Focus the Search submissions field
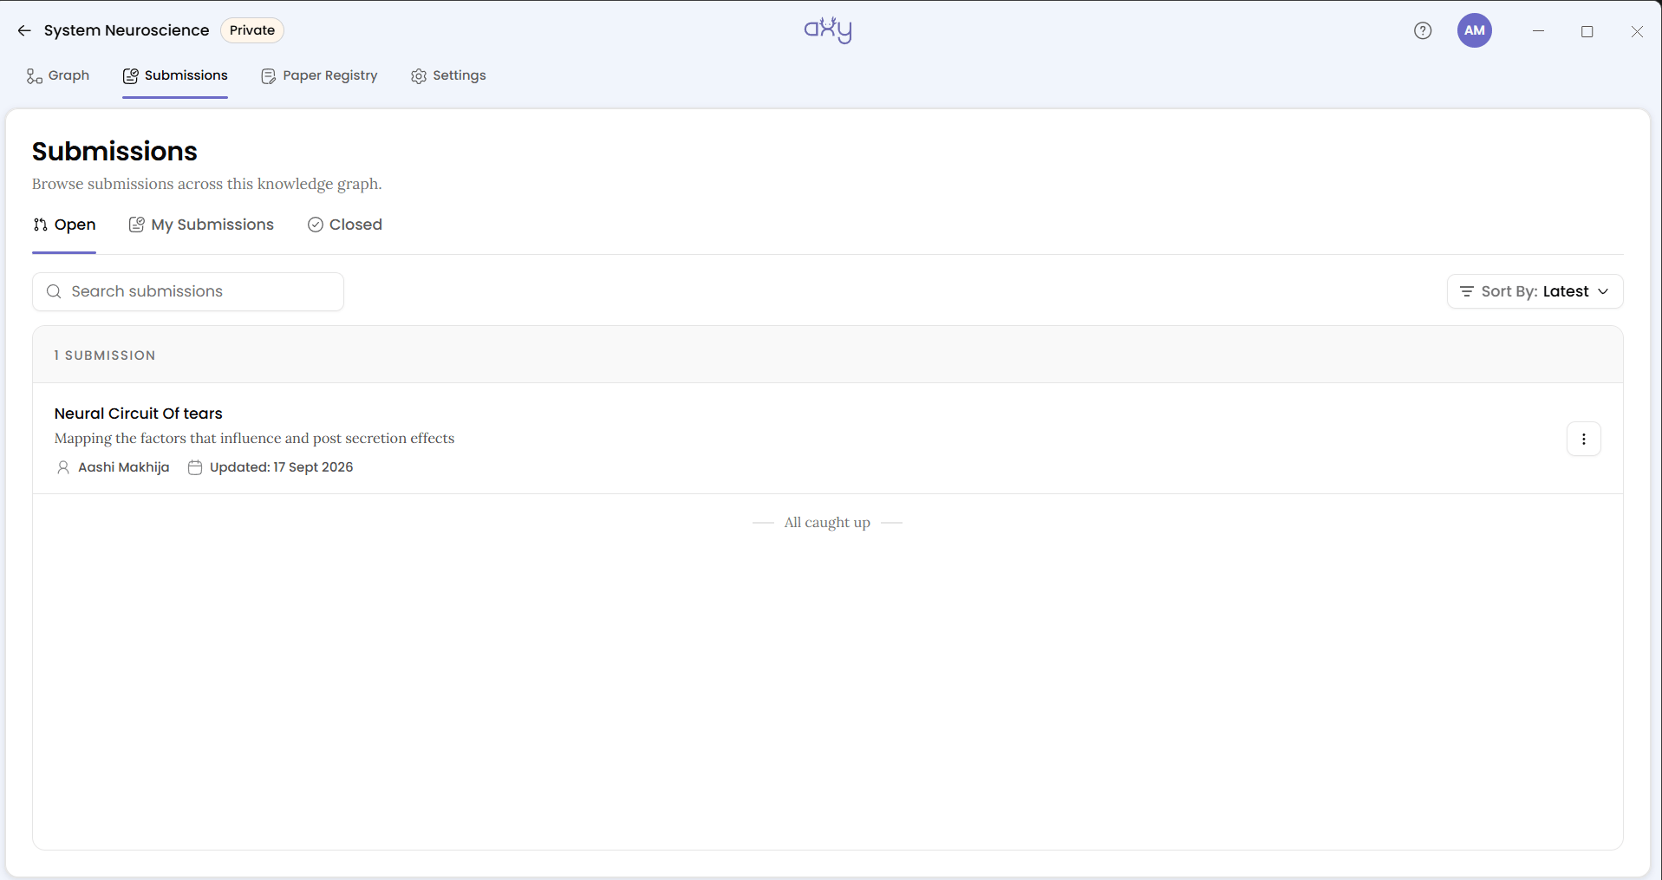Image resolution: width=1662 pixels, height=880 pixels. click(x=188, y=291)
